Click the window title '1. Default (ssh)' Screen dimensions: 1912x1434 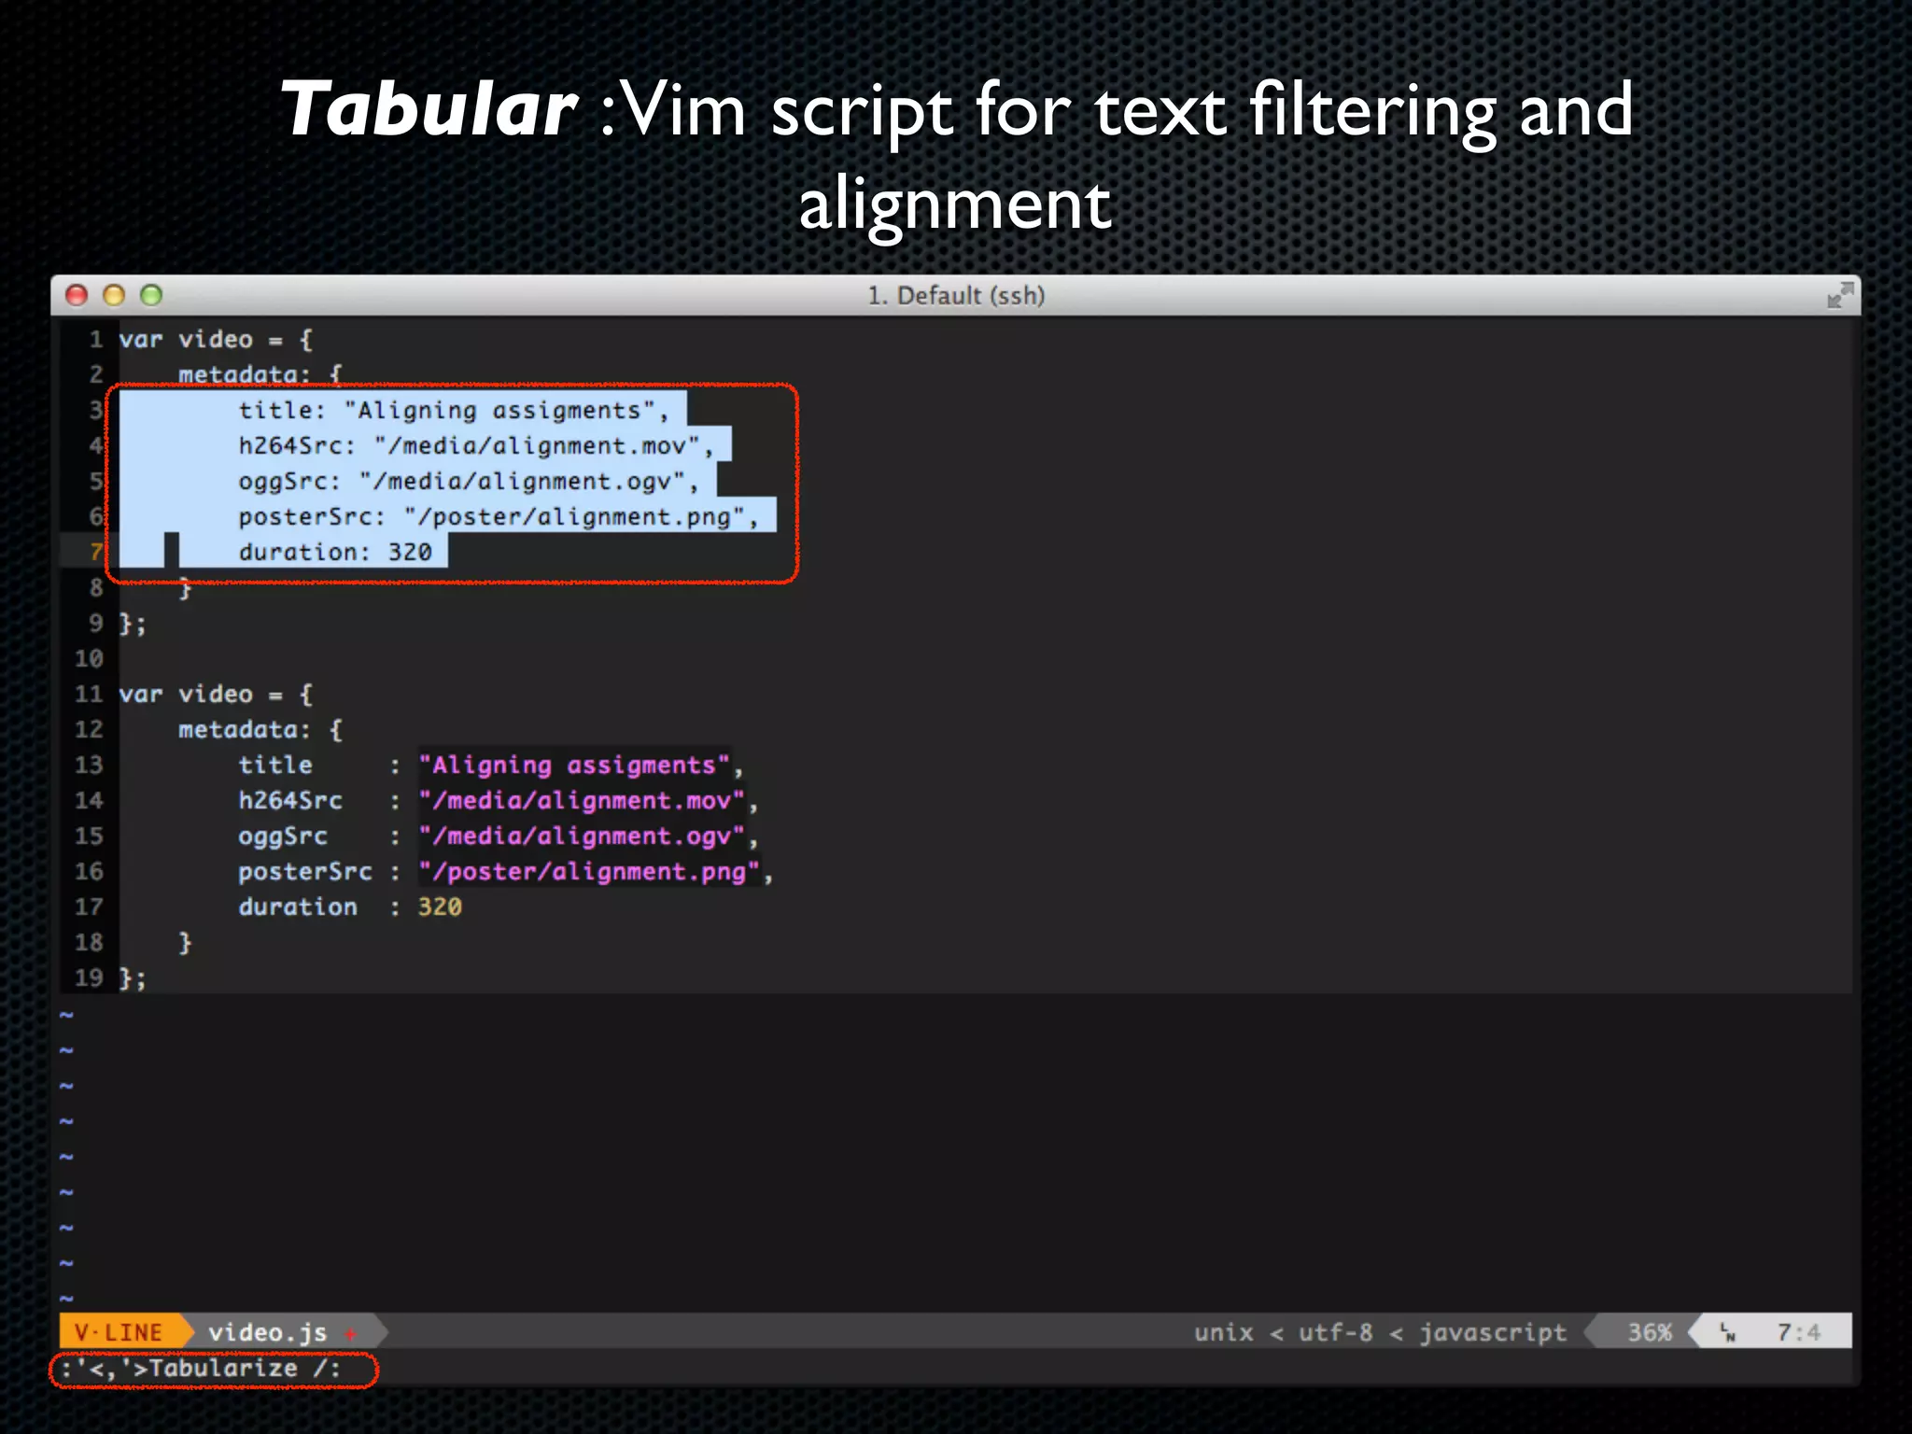(955, 296)
